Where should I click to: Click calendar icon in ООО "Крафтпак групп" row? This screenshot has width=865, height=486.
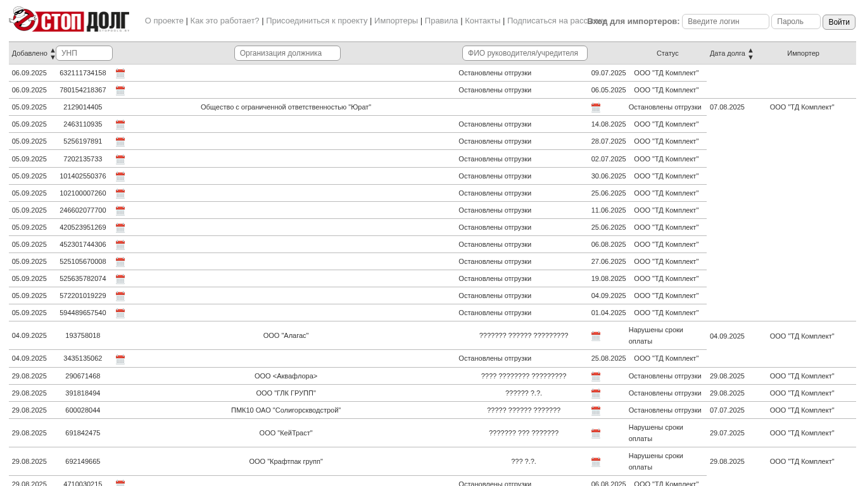596,462
